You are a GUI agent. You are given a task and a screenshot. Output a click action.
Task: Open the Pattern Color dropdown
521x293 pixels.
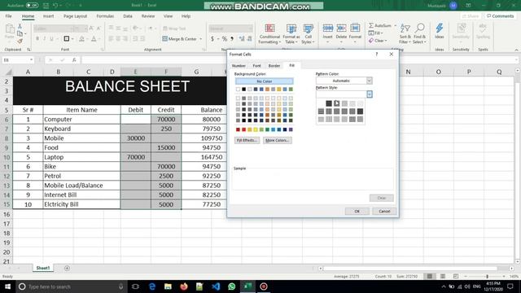369,81
